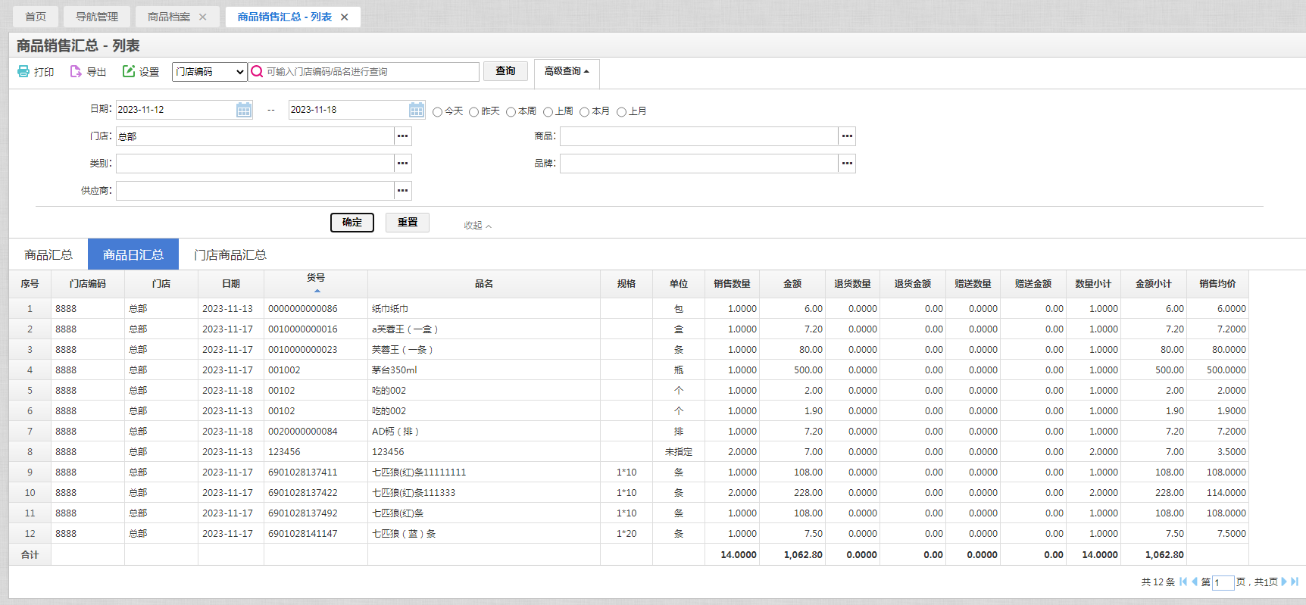This screenshot has height=605, width=1306.
Task: Open the 门店 picker ellipsis button
Action: (x=403, y=136)
